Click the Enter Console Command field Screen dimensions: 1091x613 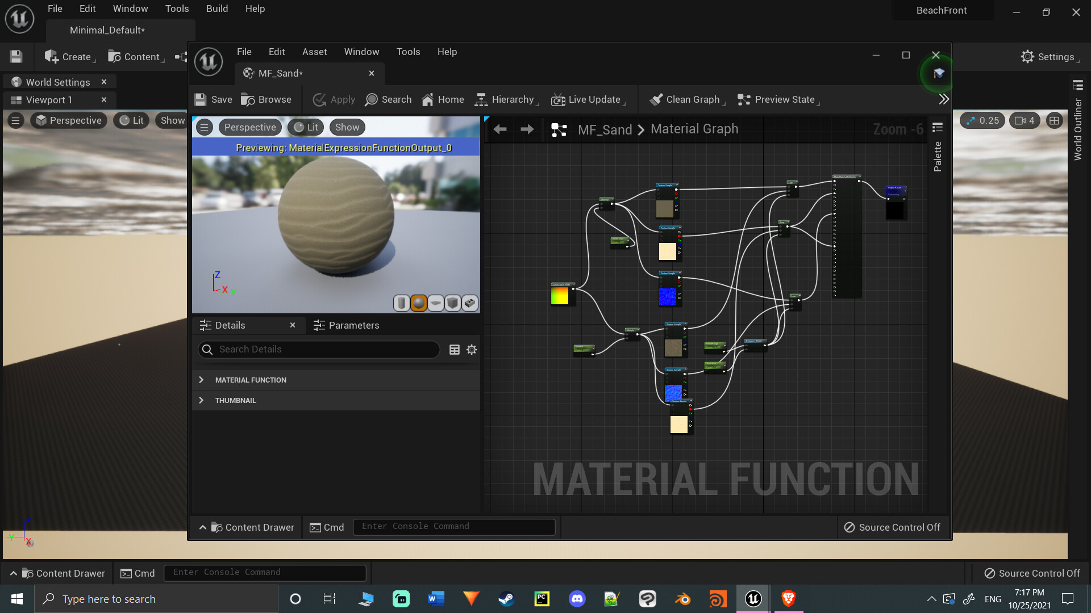(x=453, y=526)
